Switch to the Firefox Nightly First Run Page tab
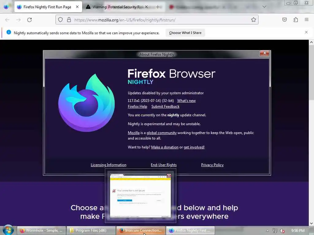 pyautogui.click(x=48, y=7)
